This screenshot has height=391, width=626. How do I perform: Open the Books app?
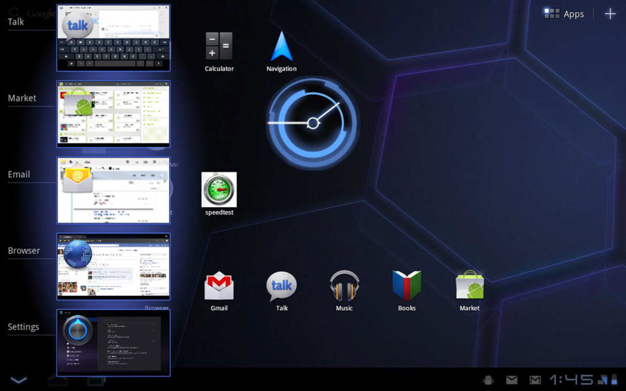pos(407,292)
